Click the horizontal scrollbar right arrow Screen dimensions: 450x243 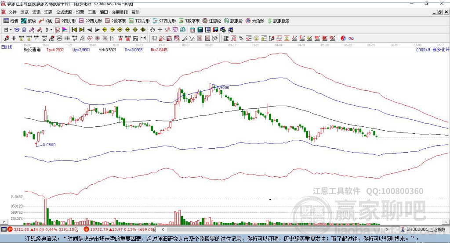387,229
